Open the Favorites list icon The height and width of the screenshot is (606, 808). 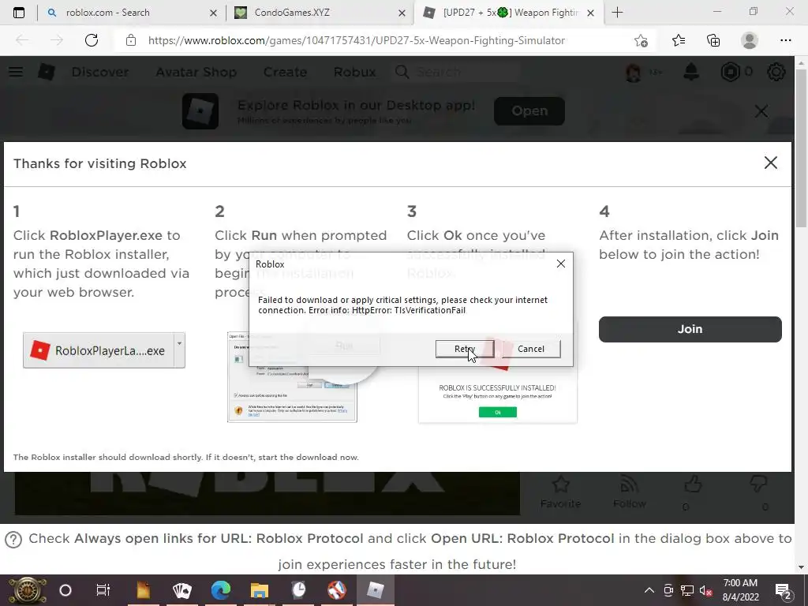pos(678,40)
